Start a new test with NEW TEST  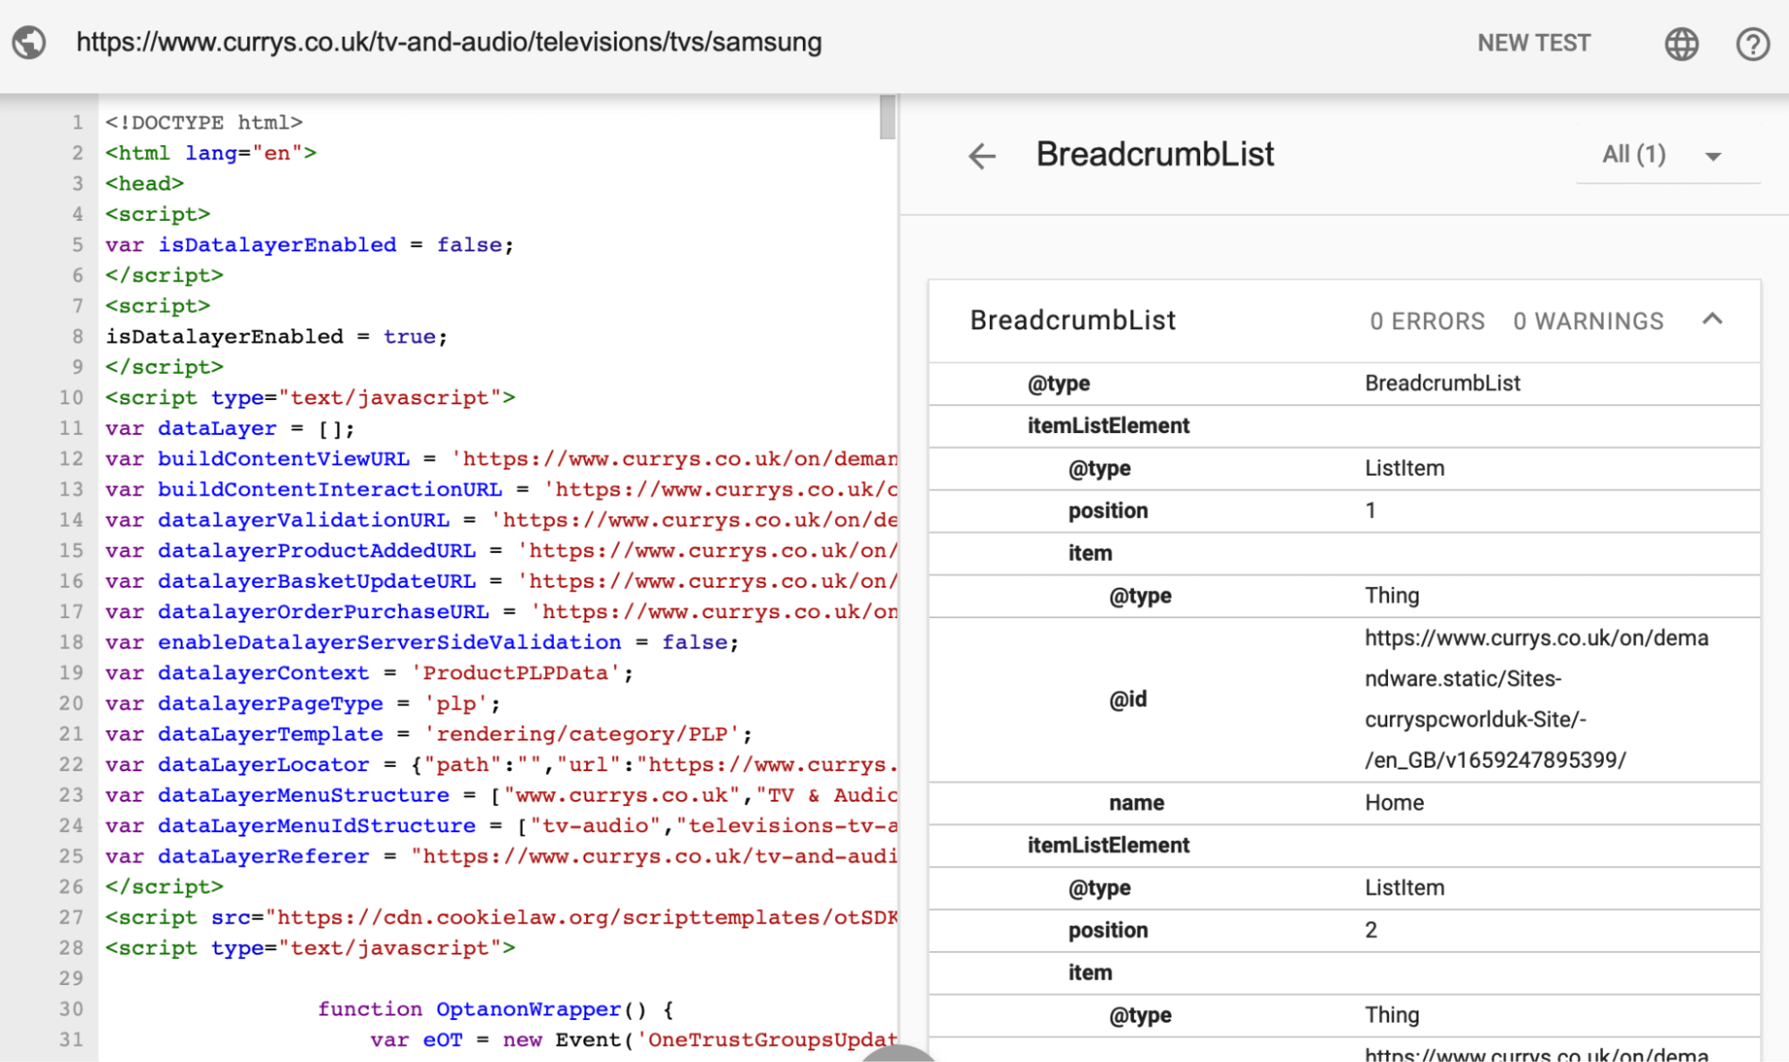(1532, 42)
